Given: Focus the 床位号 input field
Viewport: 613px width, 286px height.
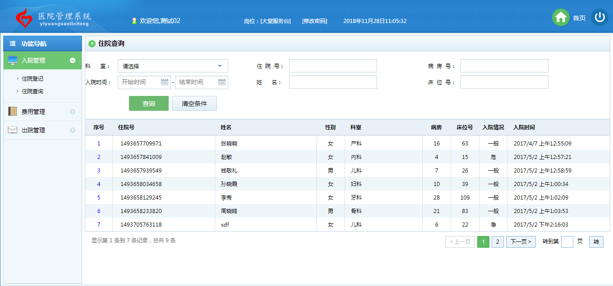Looking at the screenshot, I should coord(504,82).
